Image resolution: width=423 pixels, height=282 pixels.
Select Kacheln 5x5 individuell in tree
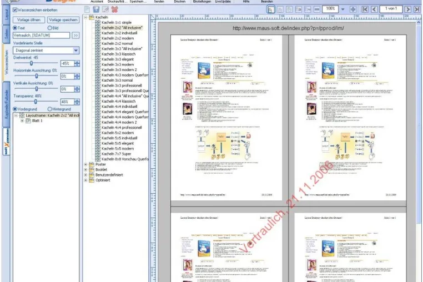click(119, 138)
